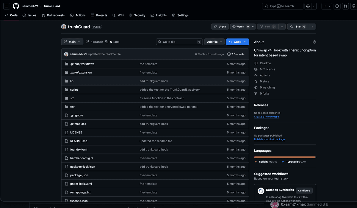Click the Solidity language bar
Viewport: 357px width, 208px height.
(x=284, y=157)
